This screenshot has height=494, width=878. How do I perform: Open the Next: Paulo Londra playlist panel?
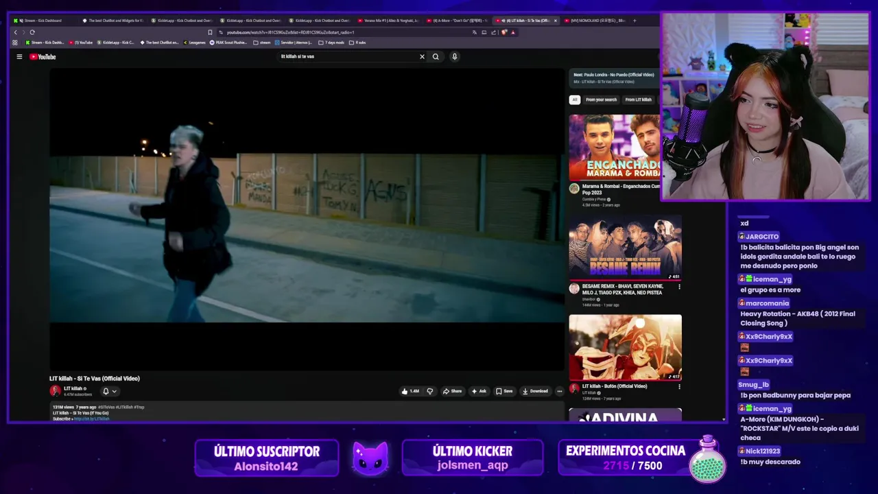point(614,78)
